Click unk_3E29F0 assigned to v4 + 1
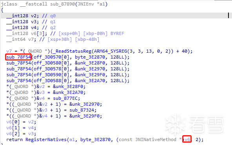The width and height of the screenshot is (232, 145). point(86,116)
